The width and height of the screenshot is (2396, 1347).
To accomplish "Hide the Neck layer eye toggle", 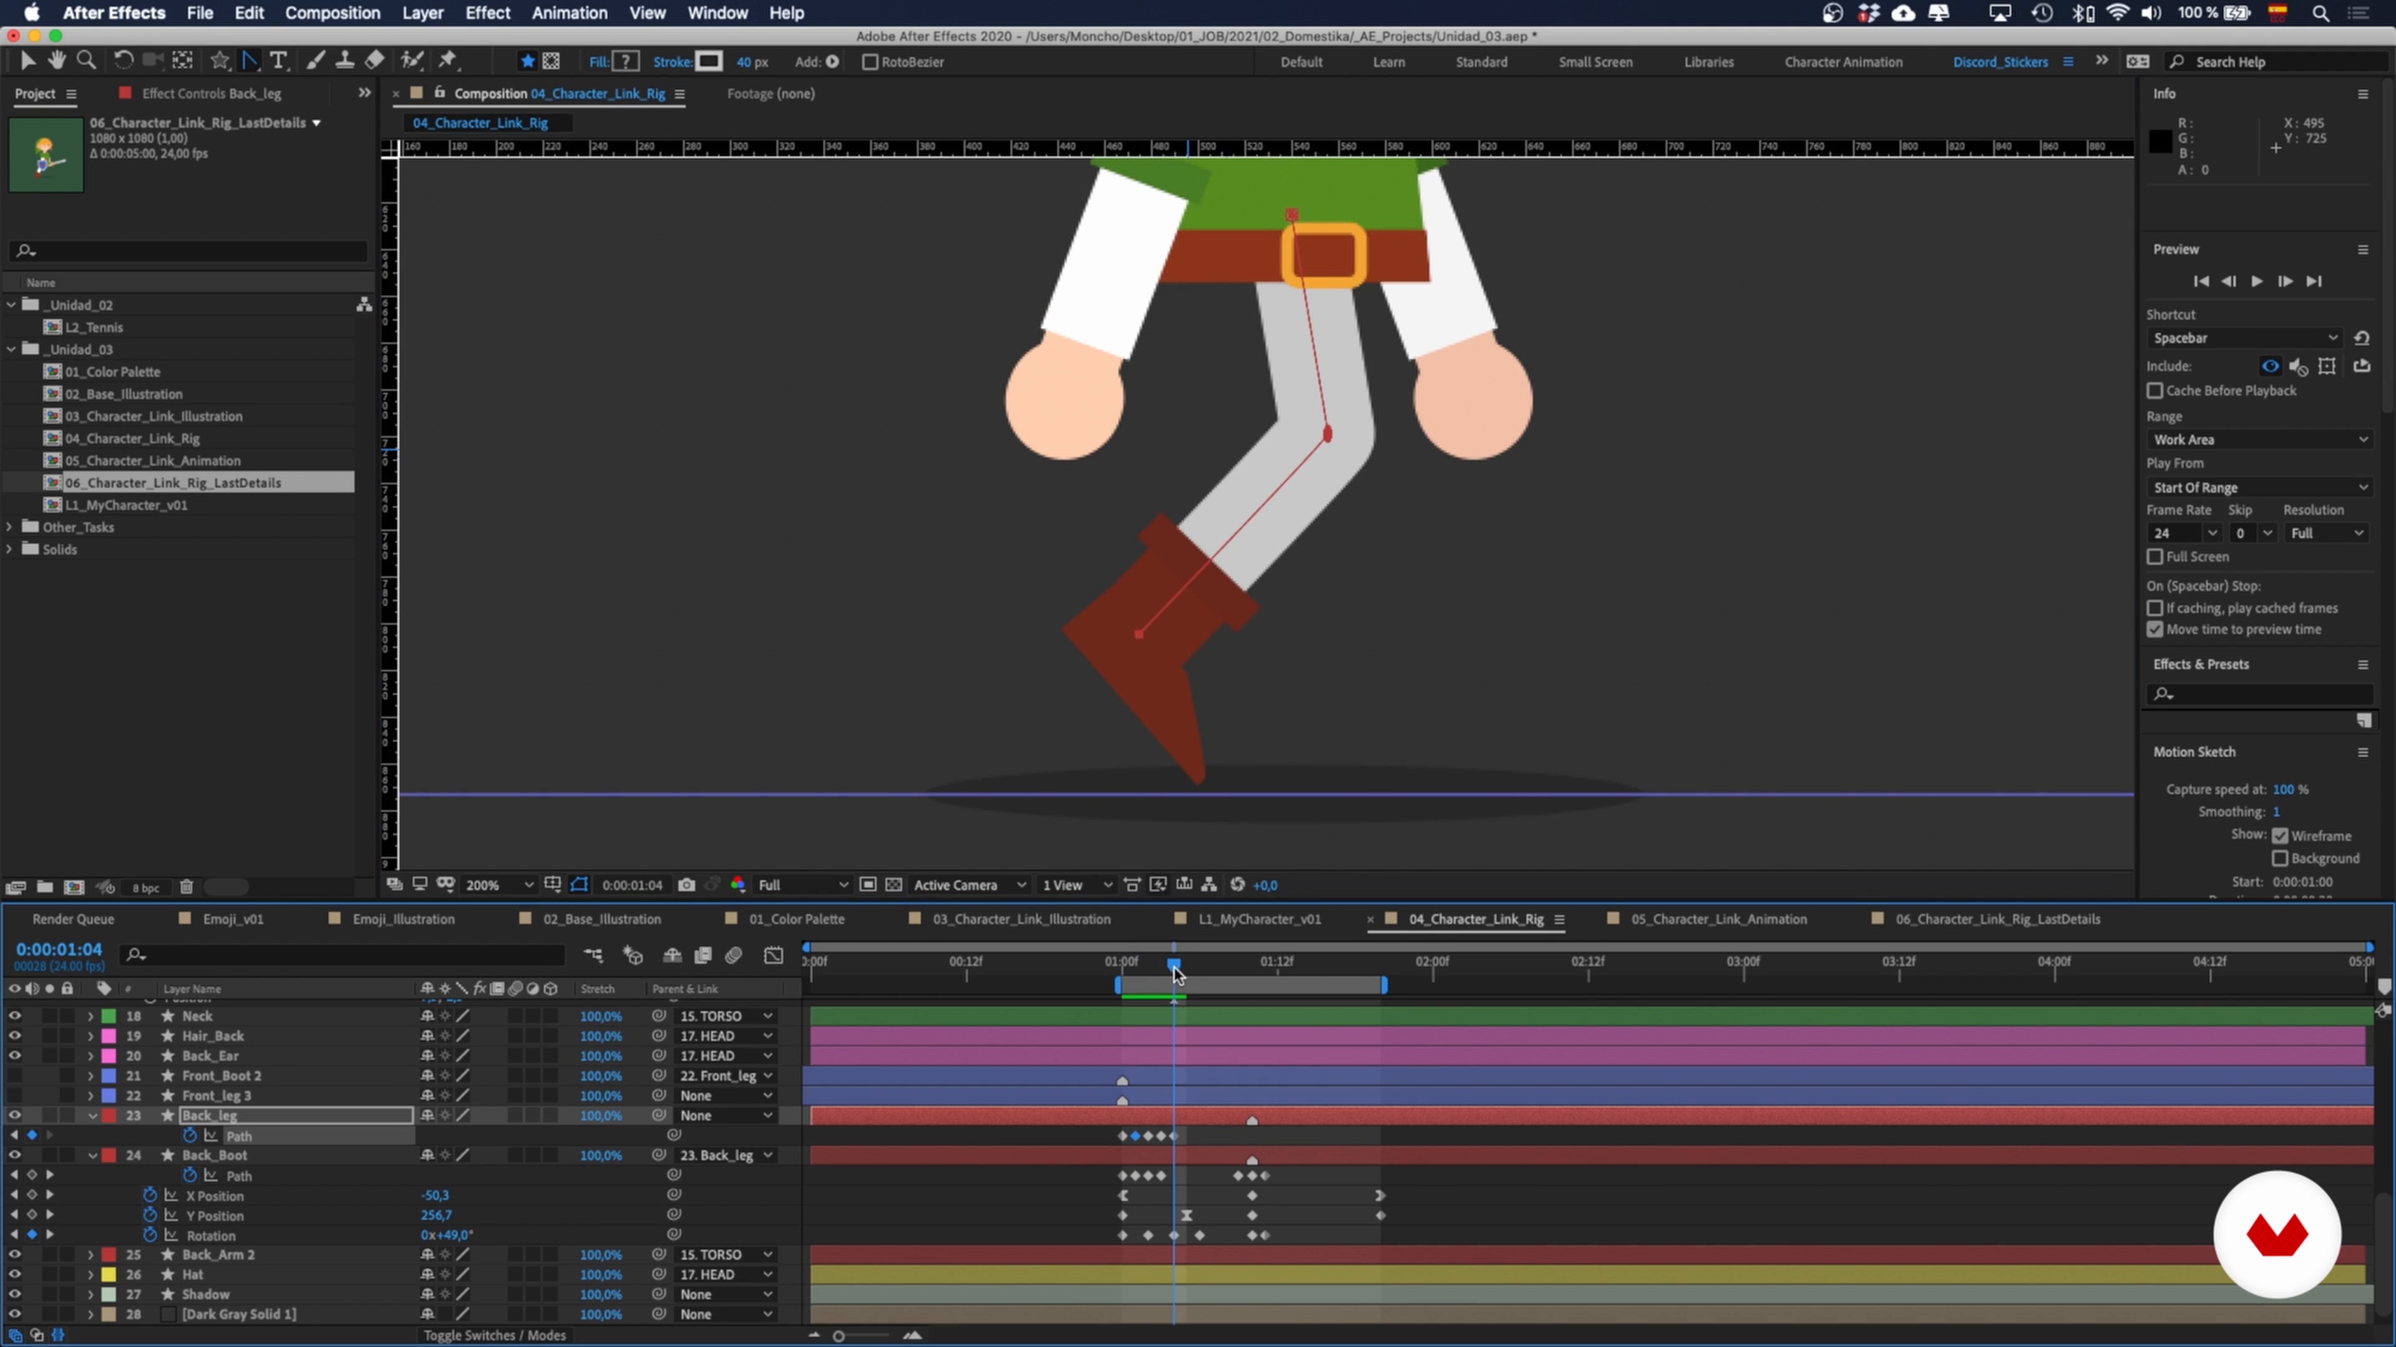I will pos(15,1016).
